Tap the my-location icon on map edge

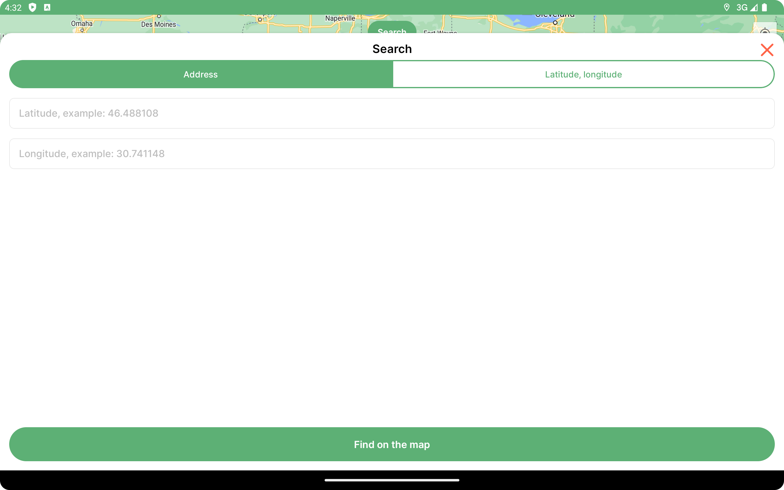(765, 30)
